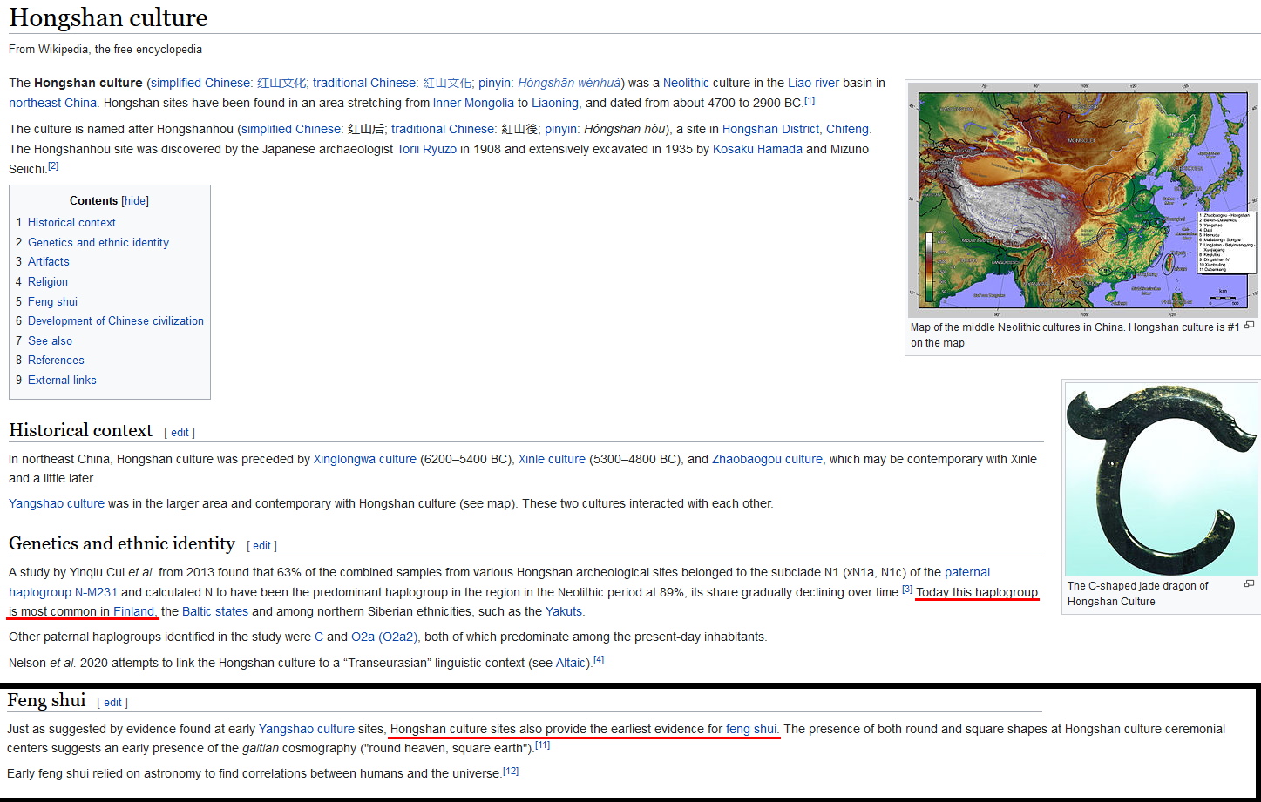Jump to See also in contents
This screenshot has width=1261, height=802.
tap(50, 341)
